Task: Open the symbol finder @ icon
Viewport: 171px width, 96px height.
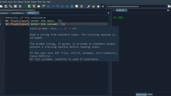Action: click(x=20, y=6)
